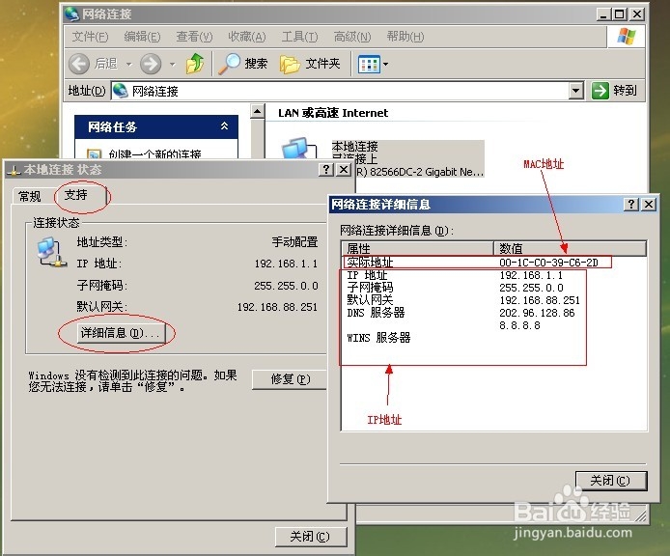Click the Up one level folder icon
Viewport: 670px width, 556px height.
[195, 64]
